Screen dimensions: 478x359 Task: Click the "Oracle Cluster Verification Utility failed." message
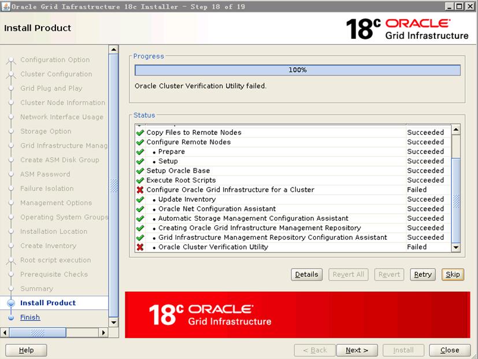[x=201, y=86]
